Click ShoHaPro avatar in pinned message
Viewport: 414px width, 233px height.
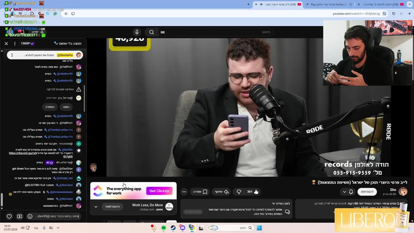79,55
